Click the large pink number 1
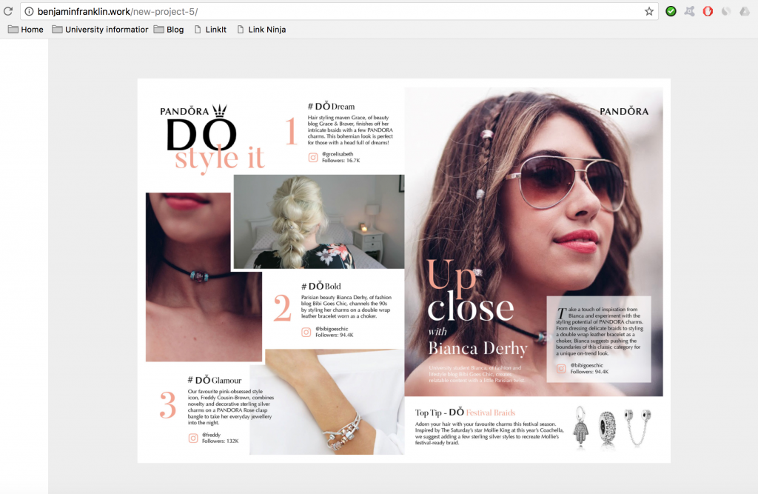Screen dimensions: 758x494 coord(290,130)
